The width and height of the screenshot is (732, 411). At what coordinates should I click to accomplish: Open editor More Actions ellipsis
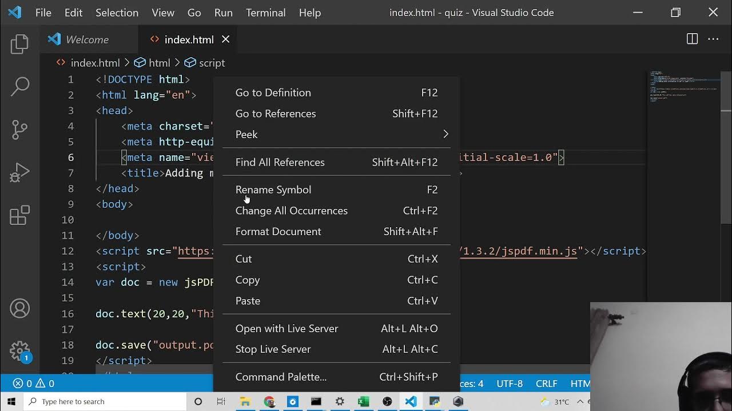click(x=713, y=39)
